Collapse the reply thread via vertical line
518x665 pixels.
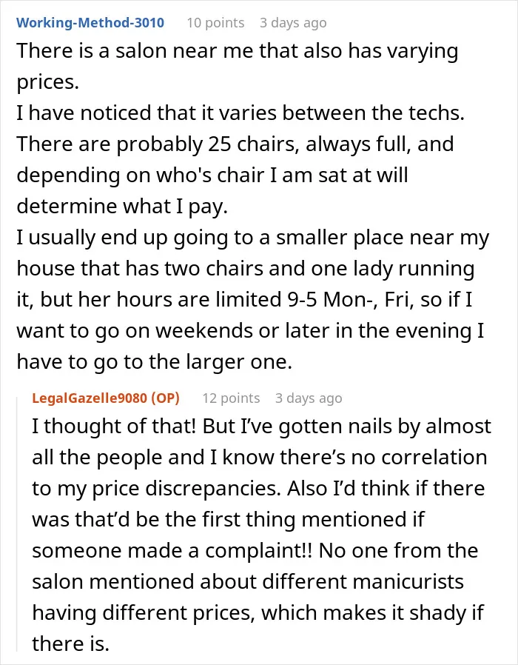17,524
